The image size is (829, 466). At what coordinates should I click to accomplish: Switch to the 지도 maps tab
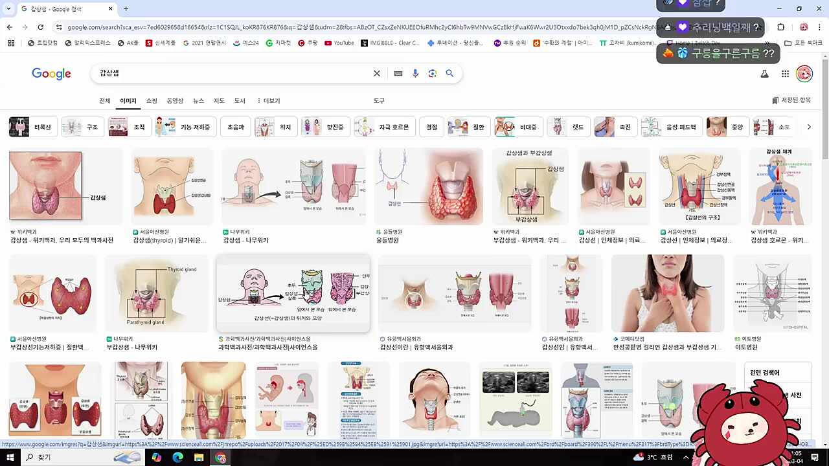(219, 101)
